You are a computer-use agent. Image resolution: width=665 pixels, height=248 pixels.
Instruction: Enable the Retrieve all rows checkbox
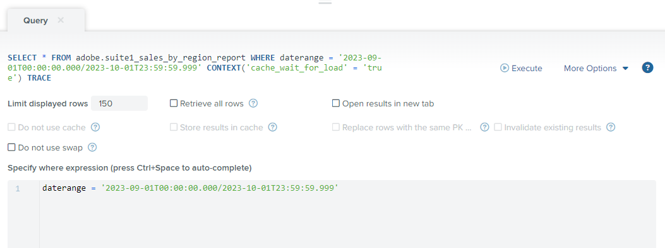[x=174, y=103]
